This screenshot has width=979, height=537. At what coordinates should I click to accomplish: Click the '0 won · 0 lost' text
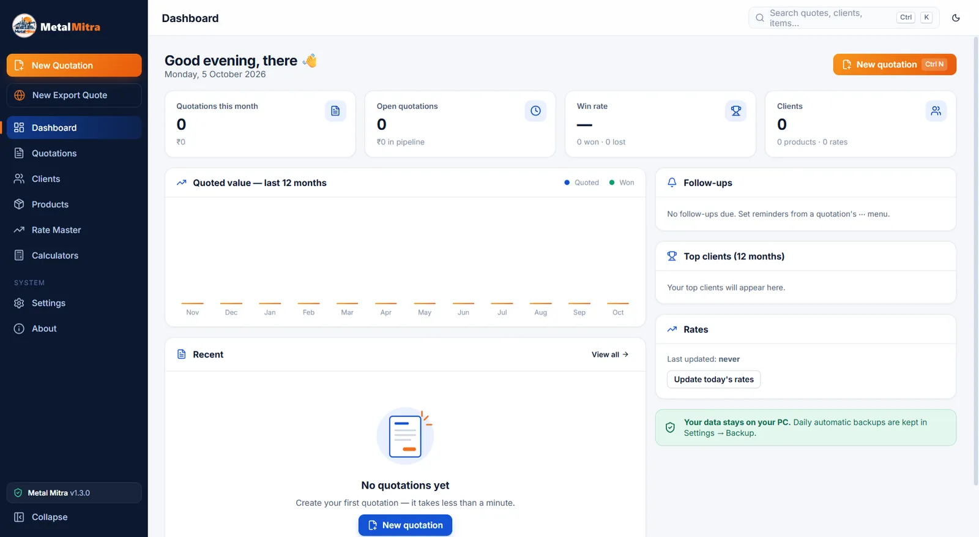[x=601, y=142]
